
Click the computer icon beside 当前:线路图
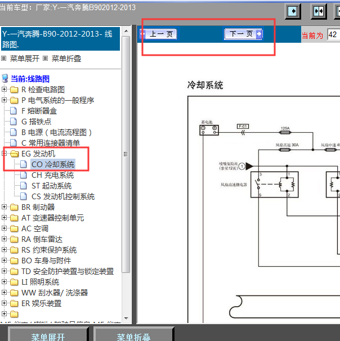coord(5,79)
